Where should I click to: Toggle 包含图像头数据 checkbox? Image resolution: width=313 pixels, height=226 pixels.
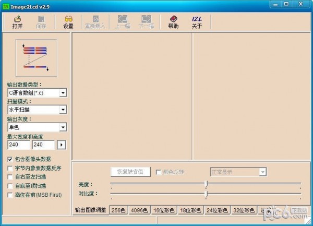pos(10,159)
